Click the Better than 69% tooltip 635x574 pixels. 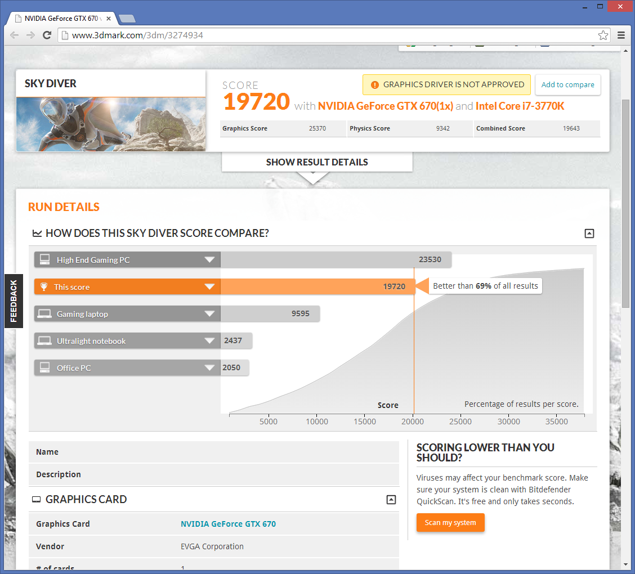(485, 286)
